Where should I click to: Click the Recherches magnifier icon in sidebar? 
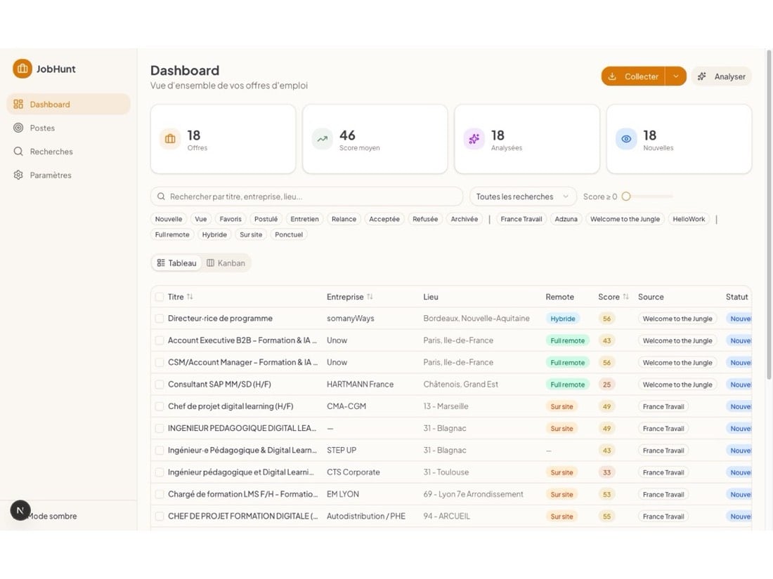(x=18, y=152)
